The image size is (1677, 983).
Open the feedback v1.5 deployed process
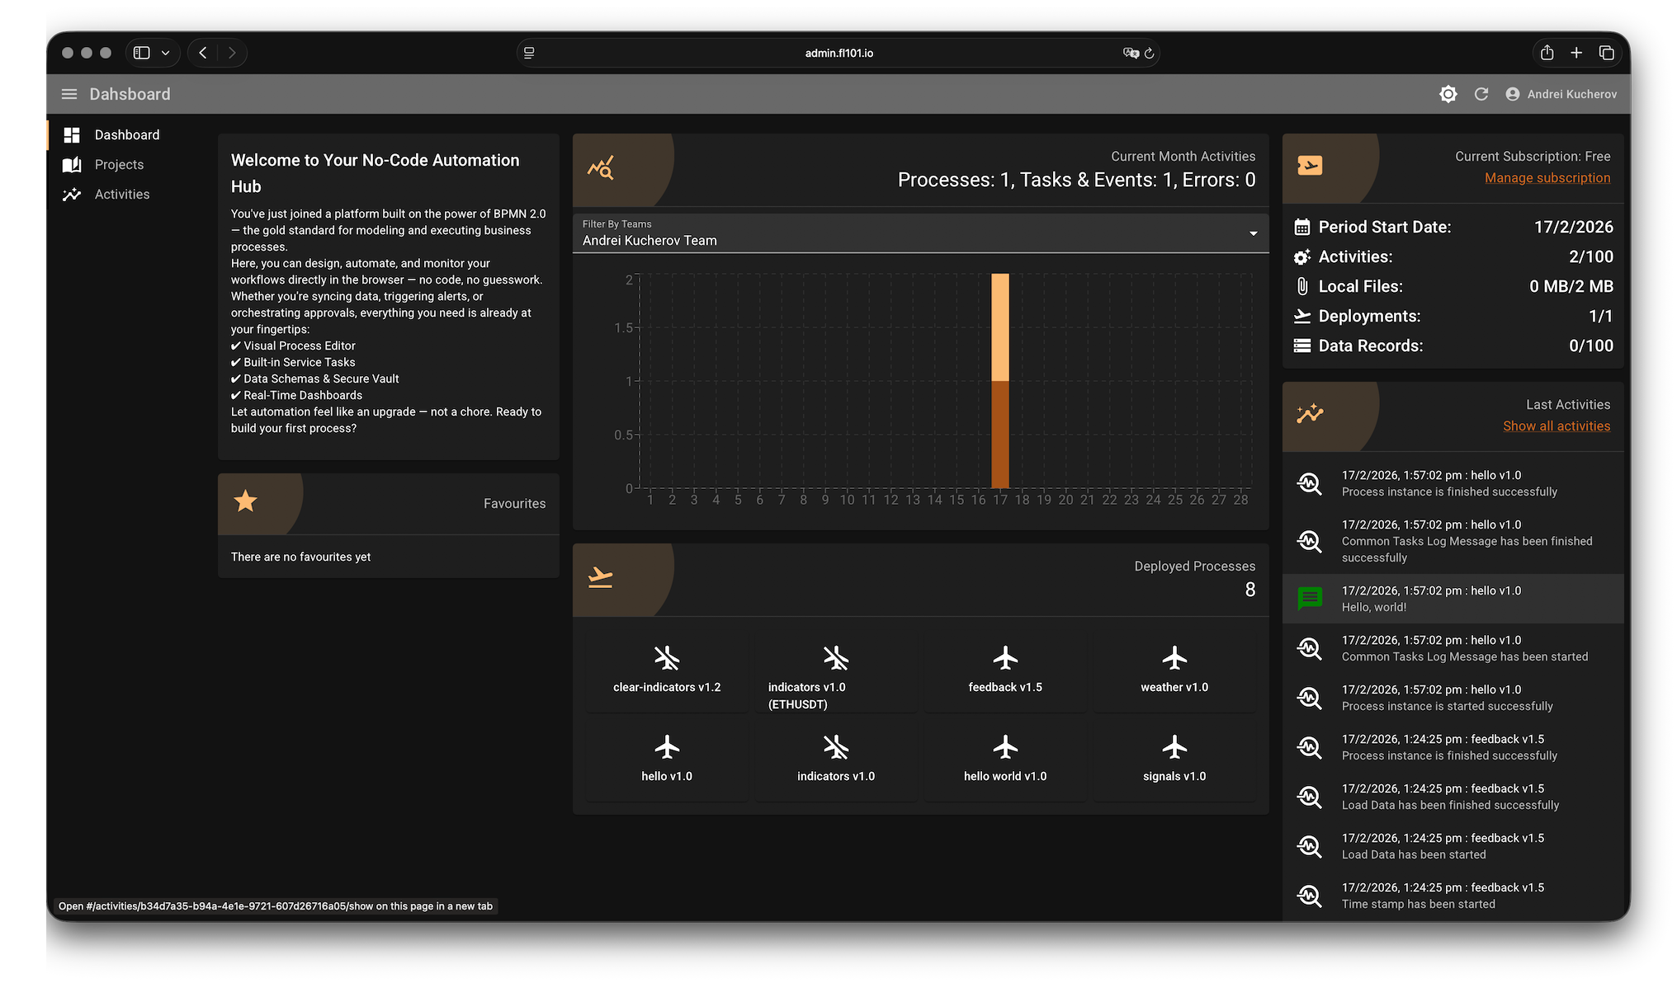1004,670
